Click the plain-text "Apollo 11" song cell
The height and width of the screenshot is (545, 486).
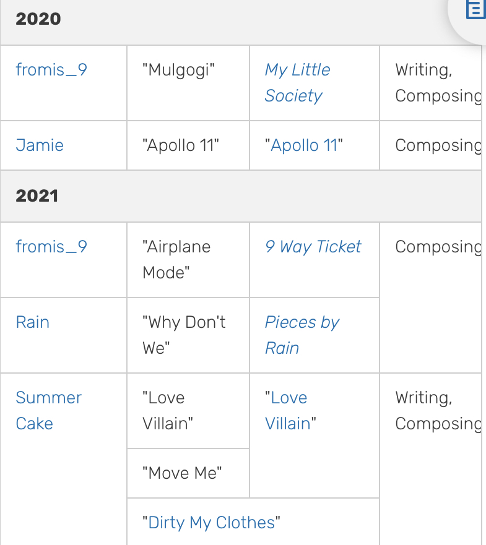[x=188, y=145]
